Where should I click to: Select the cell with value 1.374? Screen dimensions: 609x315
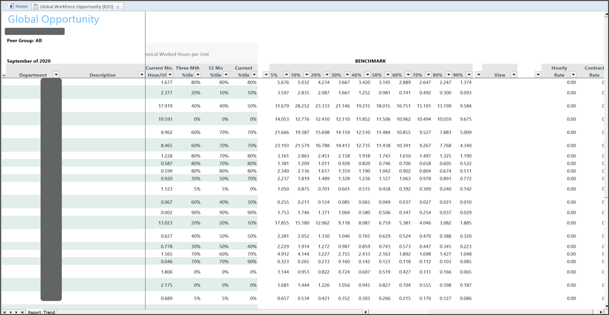click(x=466, y=83)
